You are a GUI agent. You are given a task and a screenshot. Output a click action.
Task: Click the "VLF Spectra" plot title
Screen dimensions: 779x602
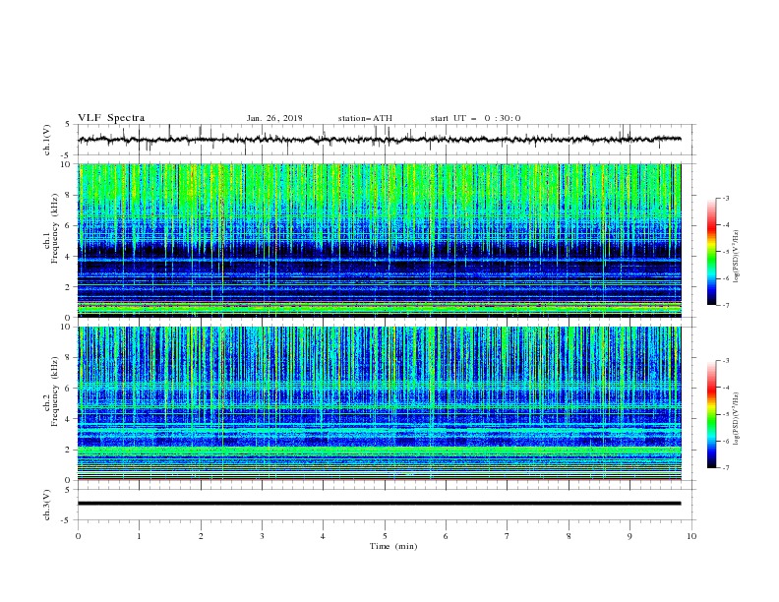pyautogui.click(x=111, y=118)
